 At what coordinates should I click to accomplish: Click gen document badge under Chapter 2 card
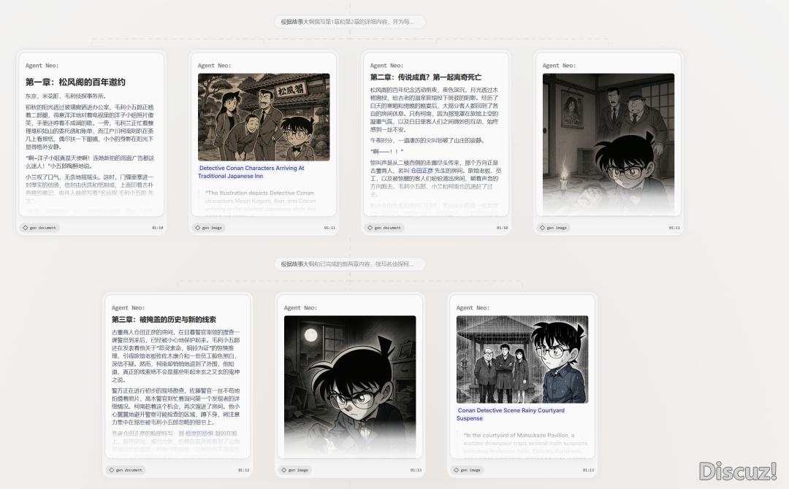coord(385,228)
